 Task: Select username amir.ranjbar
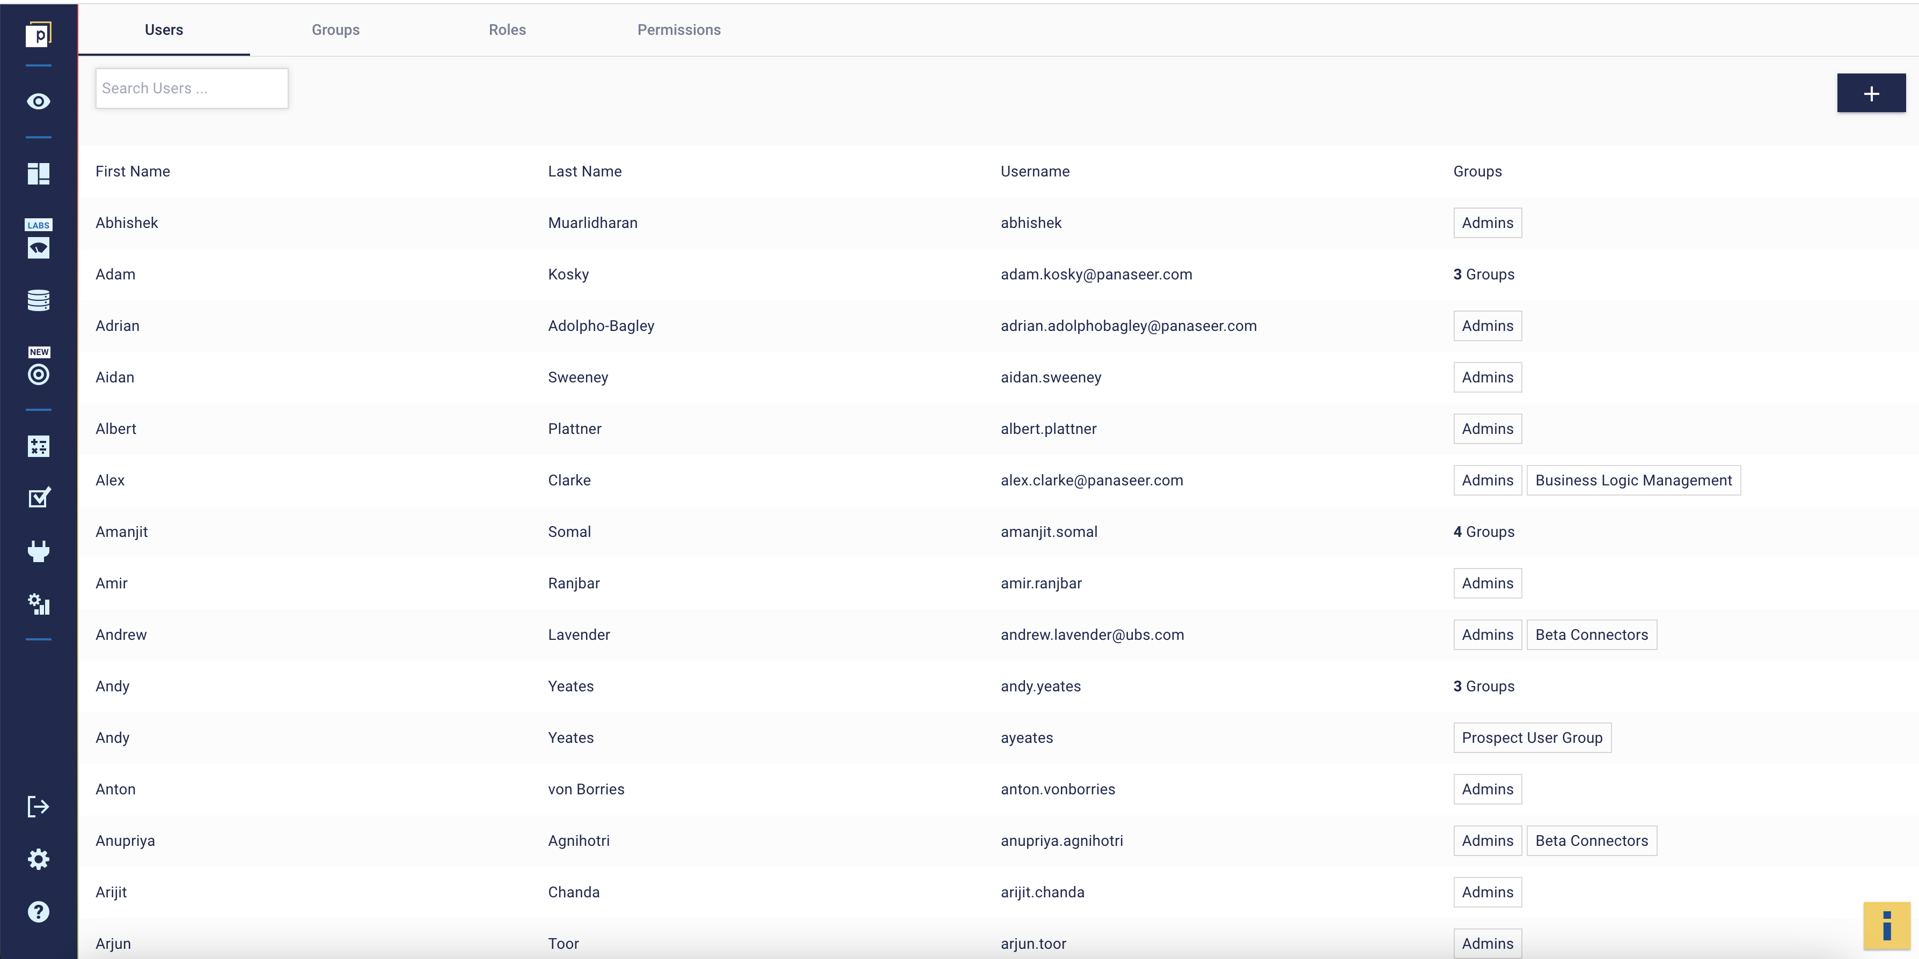[x=1042, y=583]
